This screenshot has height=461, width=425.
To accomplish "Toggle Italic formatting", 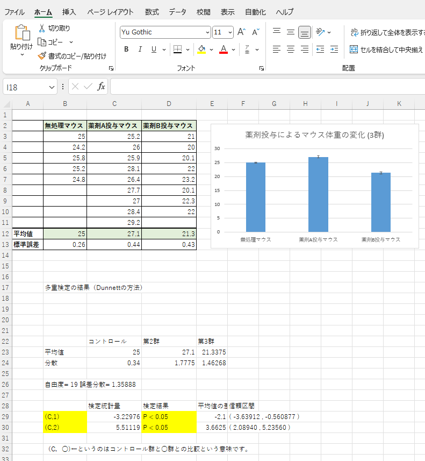I will point(140,49).
